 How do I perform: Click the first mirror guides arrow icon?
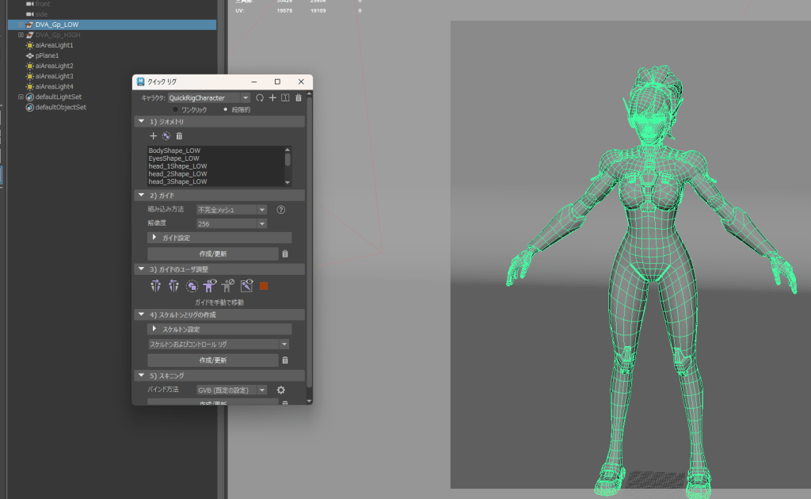pos(156,286)
